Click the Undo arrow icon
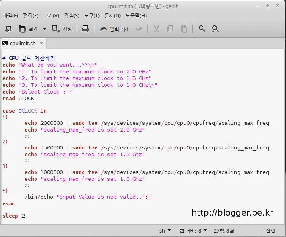 click(104, 29)
